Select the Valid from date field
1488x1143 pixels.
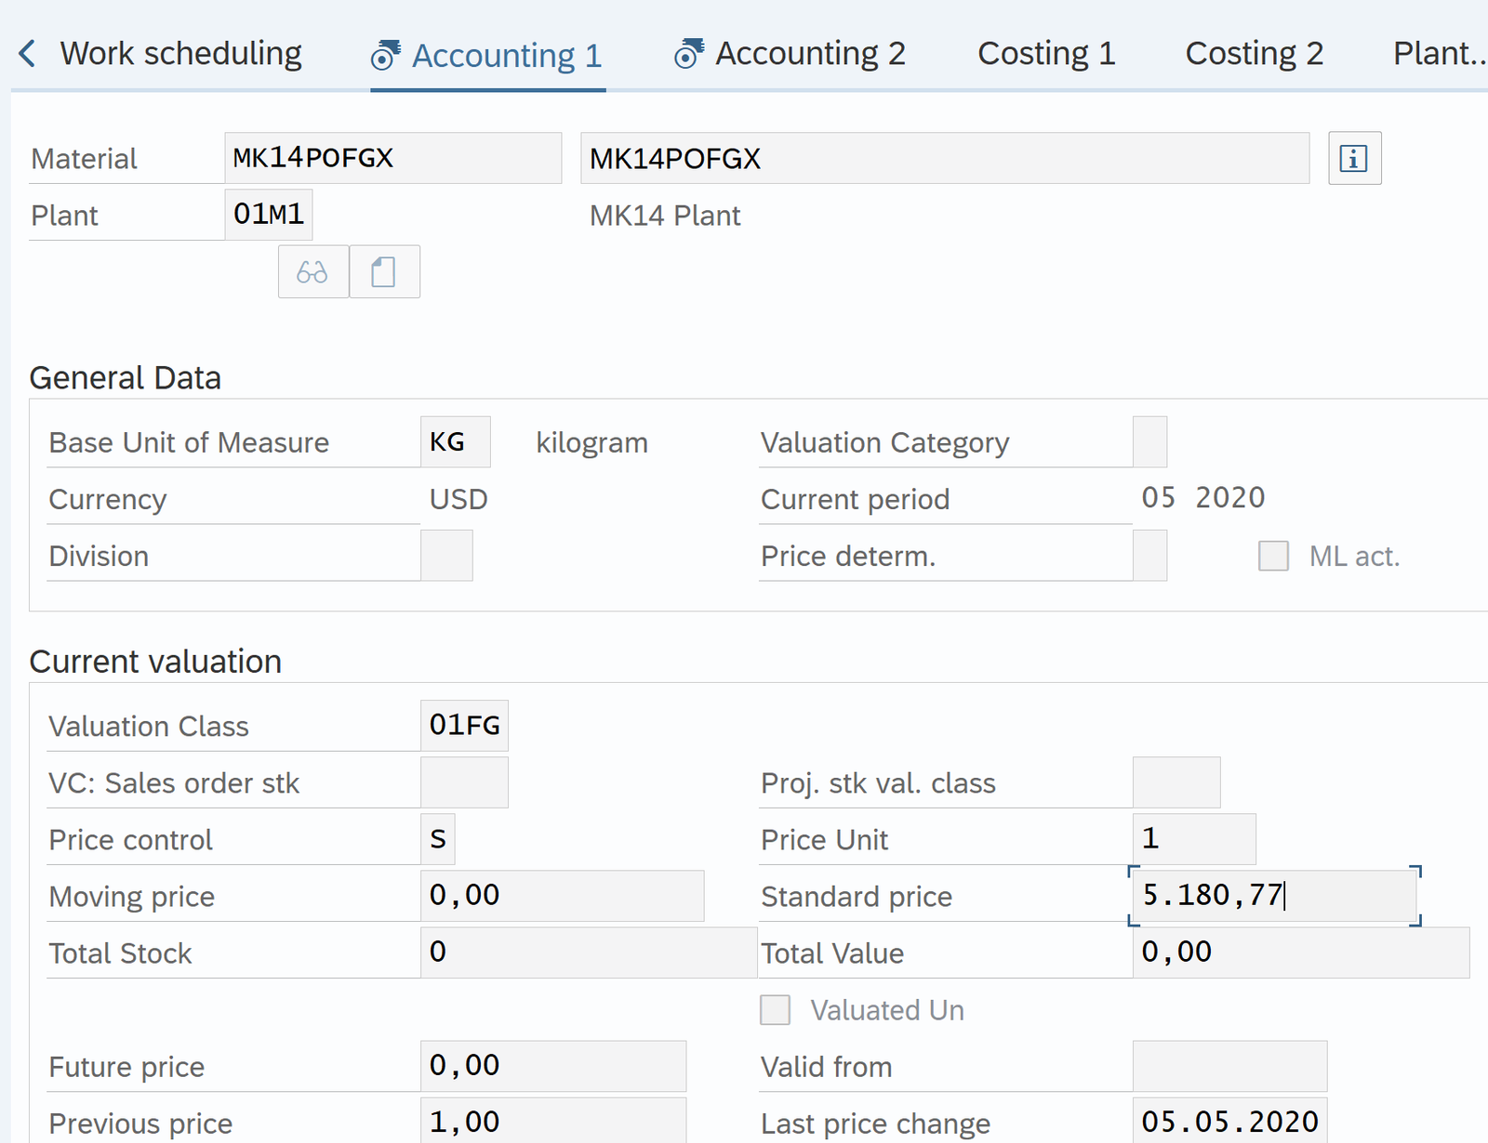[1229, 1066]
